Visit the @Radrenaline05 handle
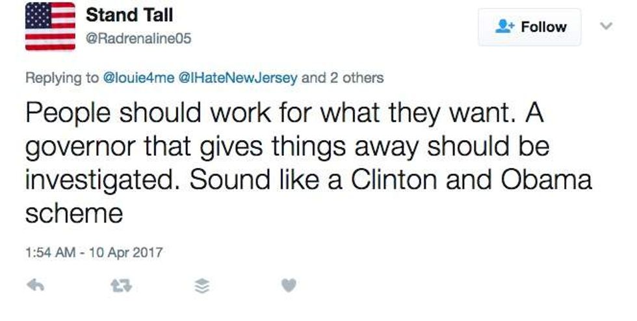This screenshot has height=321, width=637. [138, 39]
